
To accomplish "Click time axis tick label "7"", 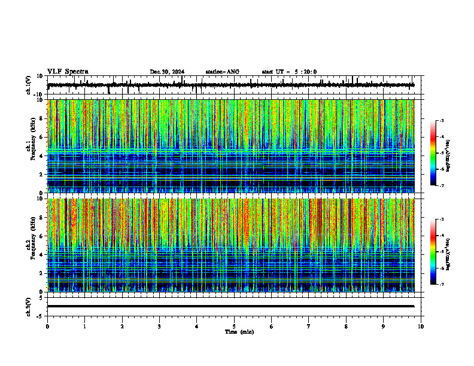I will [x=309, y=327].
